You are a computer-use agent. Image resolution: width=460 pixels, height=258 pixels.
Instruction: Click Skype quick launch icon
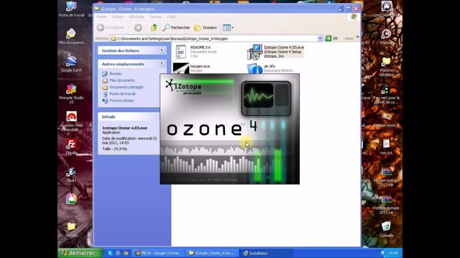(x=110, y=253)
